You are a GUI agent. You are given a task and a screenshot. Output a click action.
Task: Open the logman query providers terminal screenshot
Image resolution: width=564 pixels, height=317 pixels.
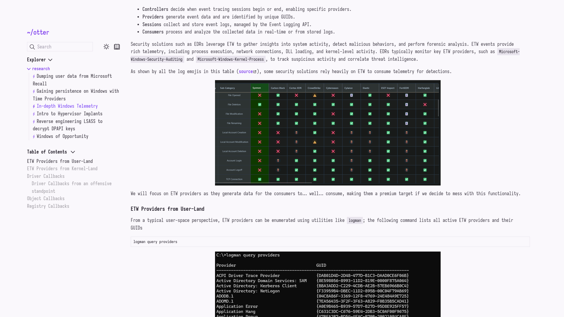click(328, 284)
